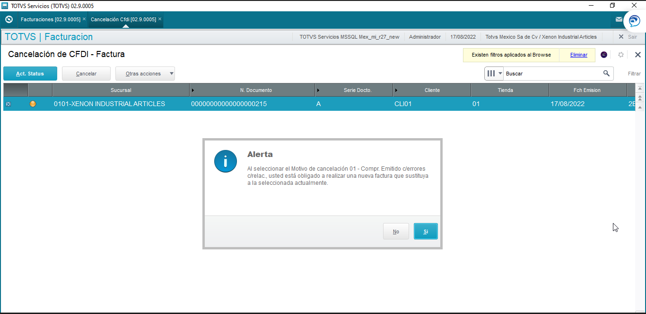
Task: Open the mail envelope icon
Action: point(619,19)
